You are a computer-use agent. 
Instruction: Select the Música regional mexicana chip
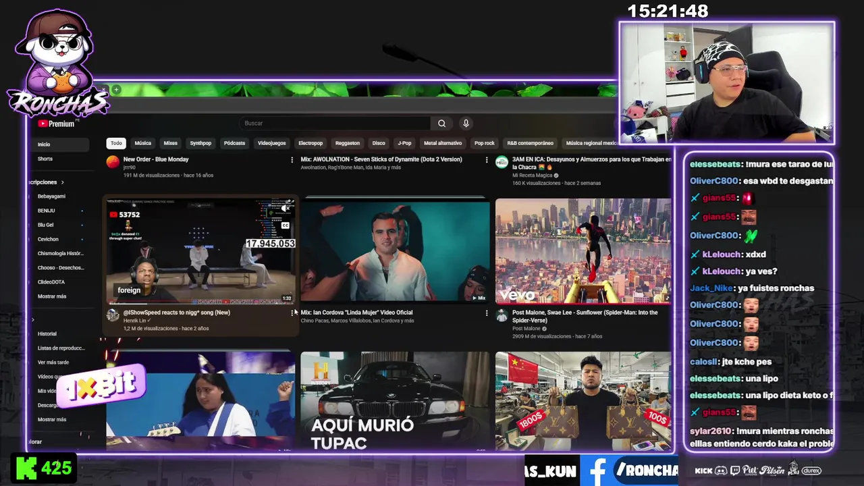[591, 143]
